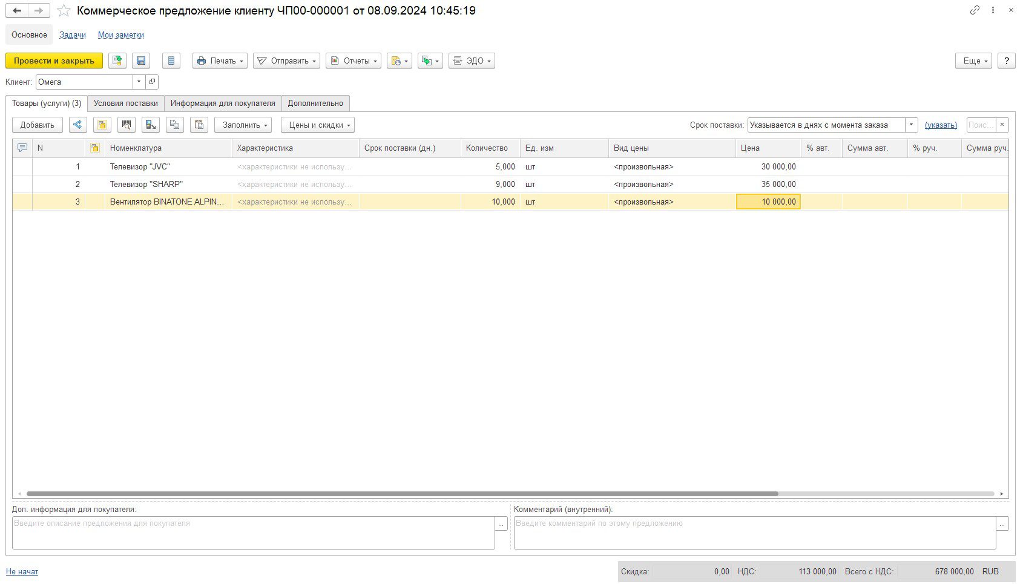Expand the Цены и скидки menu

[317, 125]
